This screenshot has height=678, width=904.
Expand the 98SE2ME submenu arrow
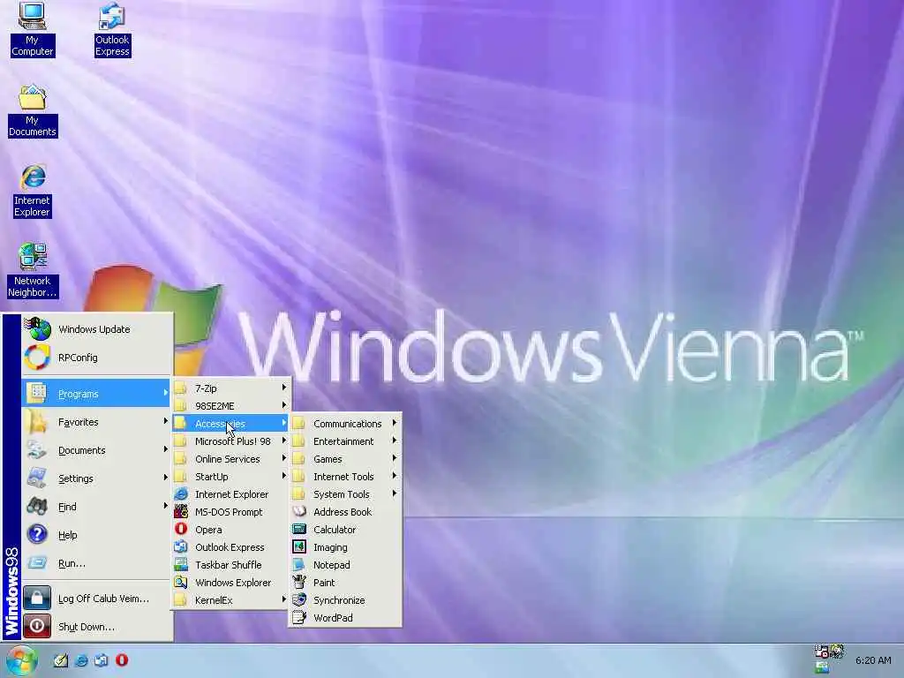click(283, 405)
